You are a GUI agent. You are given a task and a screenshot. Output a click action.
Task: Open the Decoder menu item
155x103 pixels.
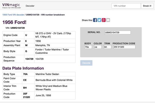30,6
